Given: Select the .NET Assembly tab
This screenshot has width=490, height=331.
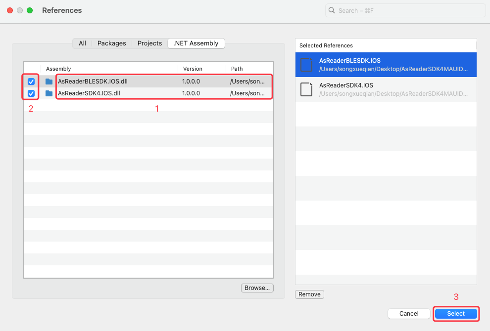Looking at the screenshot, I should click(x=196, y=43).
